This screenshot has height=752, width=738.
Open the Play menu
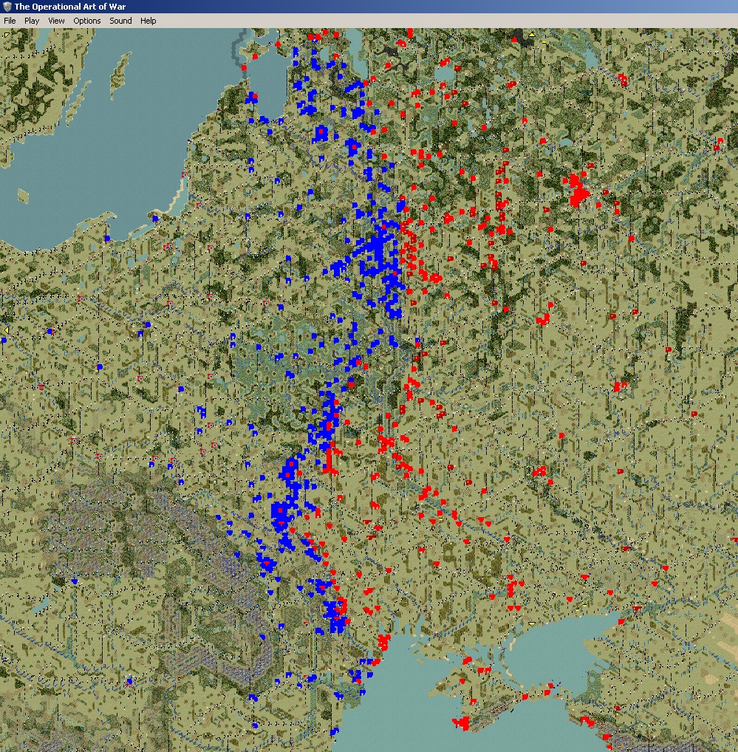point(32,21)
